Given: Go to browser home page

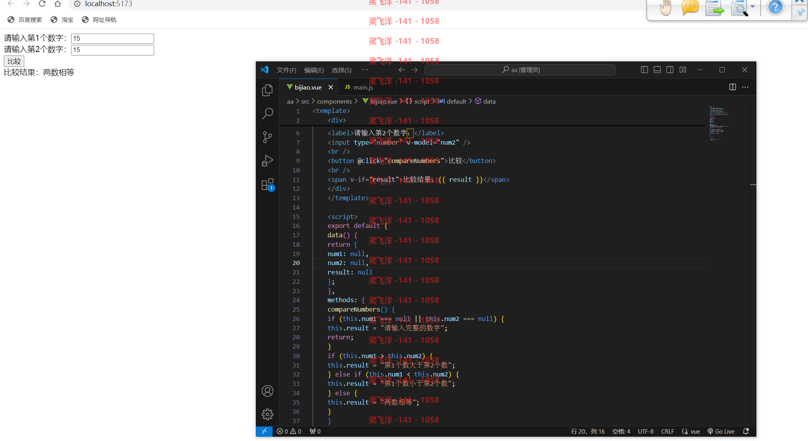Looking at the screenshot, I should tap(57, 4).
